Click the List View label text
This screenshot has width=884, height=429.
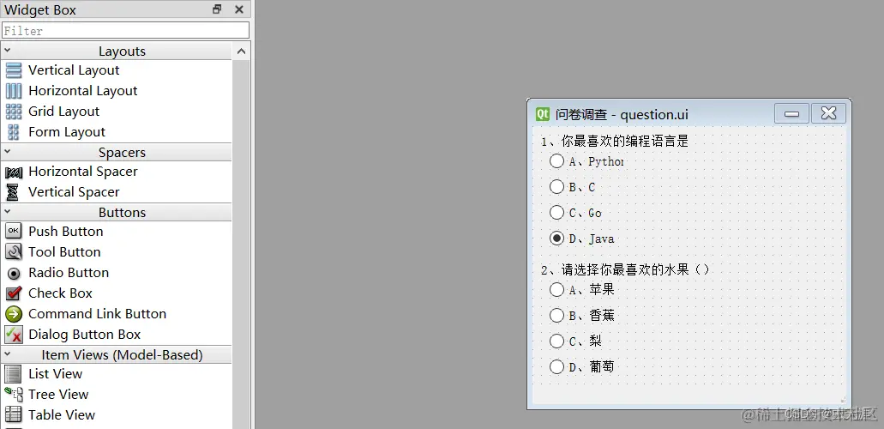[55, 374]
